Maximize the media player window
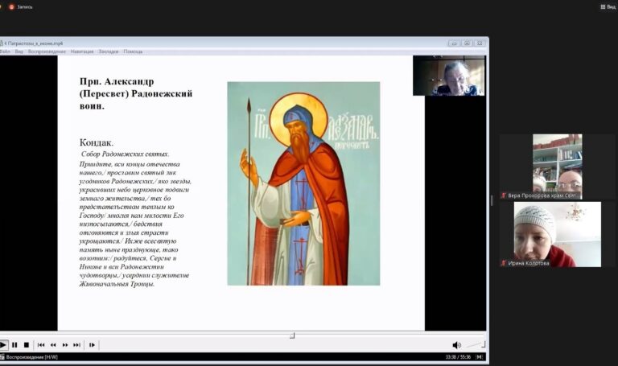The width and height of the screenshot is (618, 366). pyautogui.click(x=467, y=43)
